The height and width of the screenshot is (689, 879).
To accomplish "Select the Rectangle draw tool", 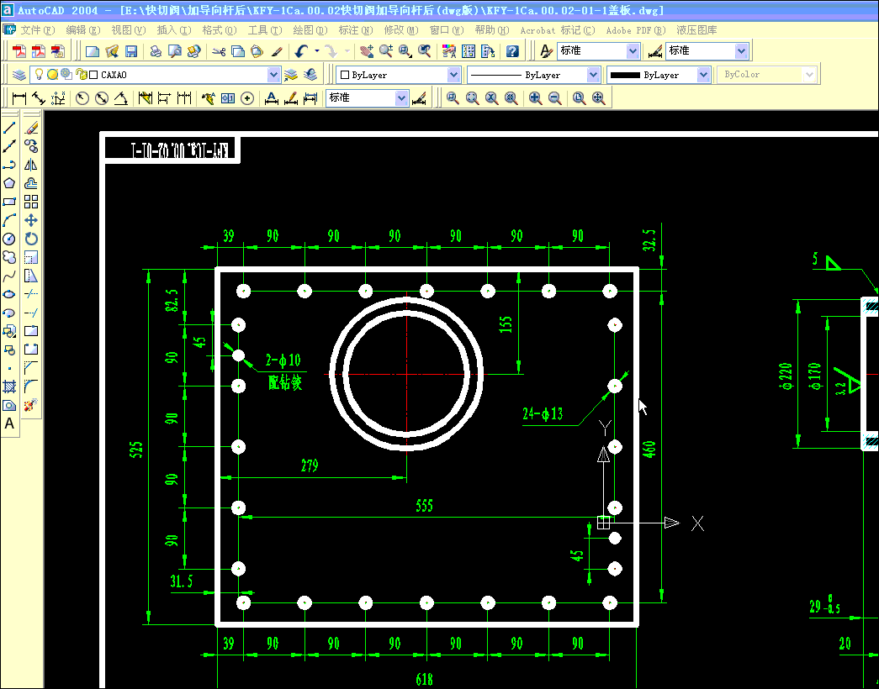I will tap(9, 202).
